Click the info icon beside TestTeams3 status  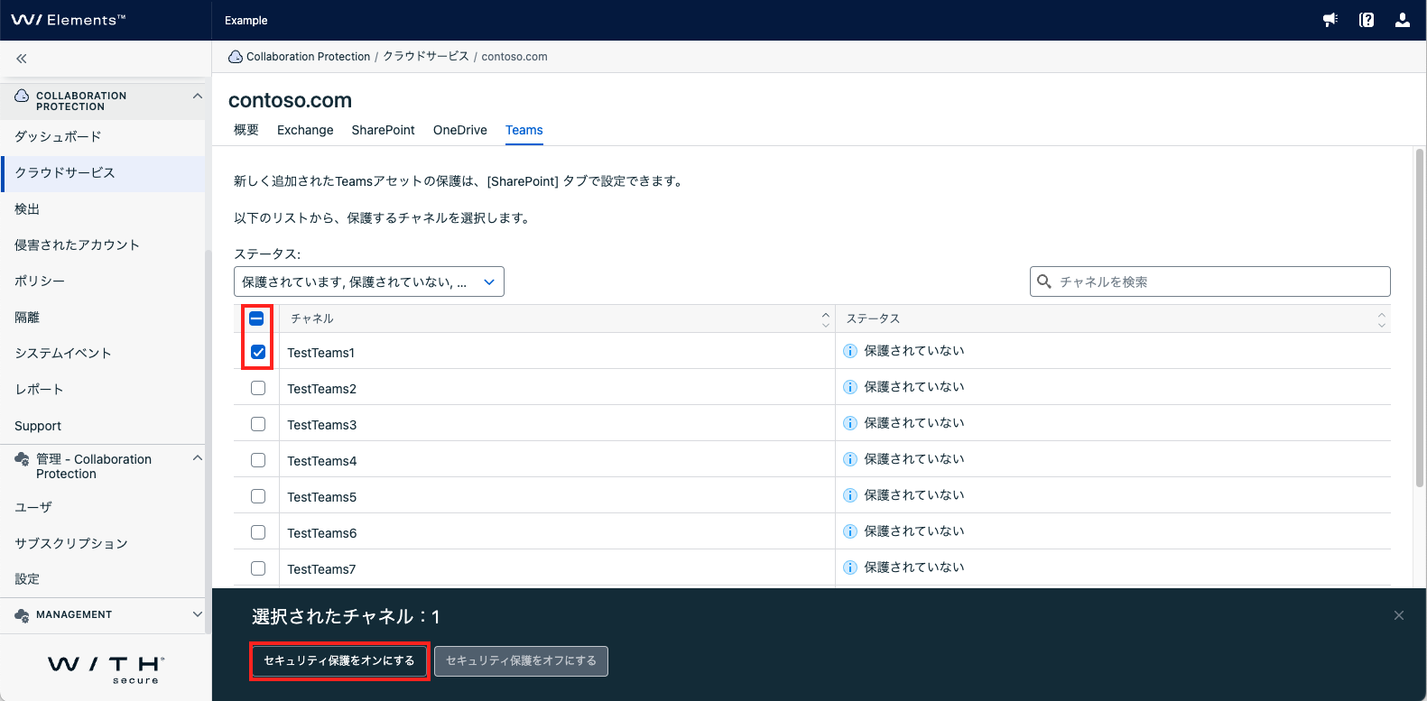(850, 423)
